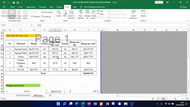Select the RAB news sheet tab

click(x=38, y=95)
